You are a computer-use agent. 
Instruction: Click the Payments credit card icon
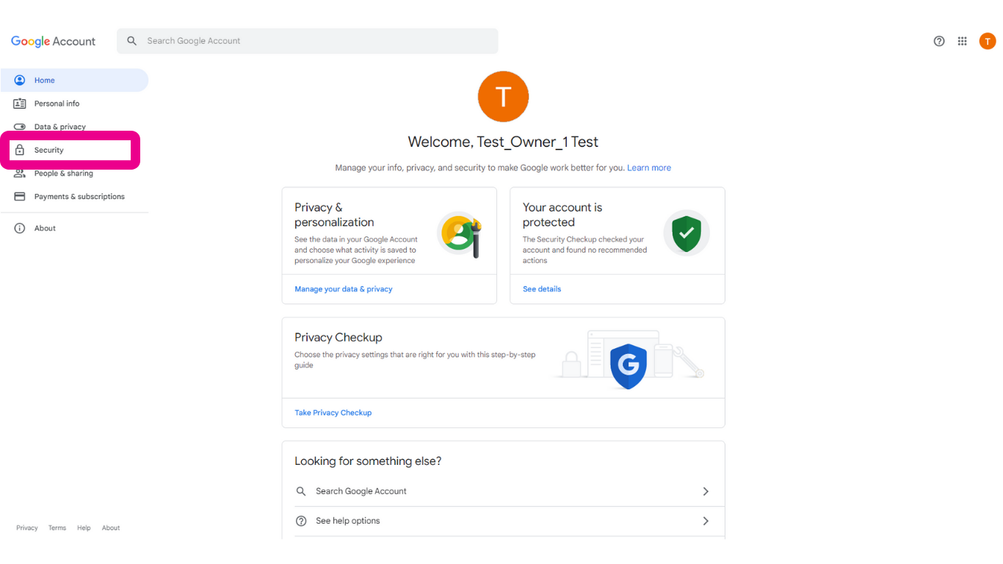pyautogui.click(x=20, y=197)
